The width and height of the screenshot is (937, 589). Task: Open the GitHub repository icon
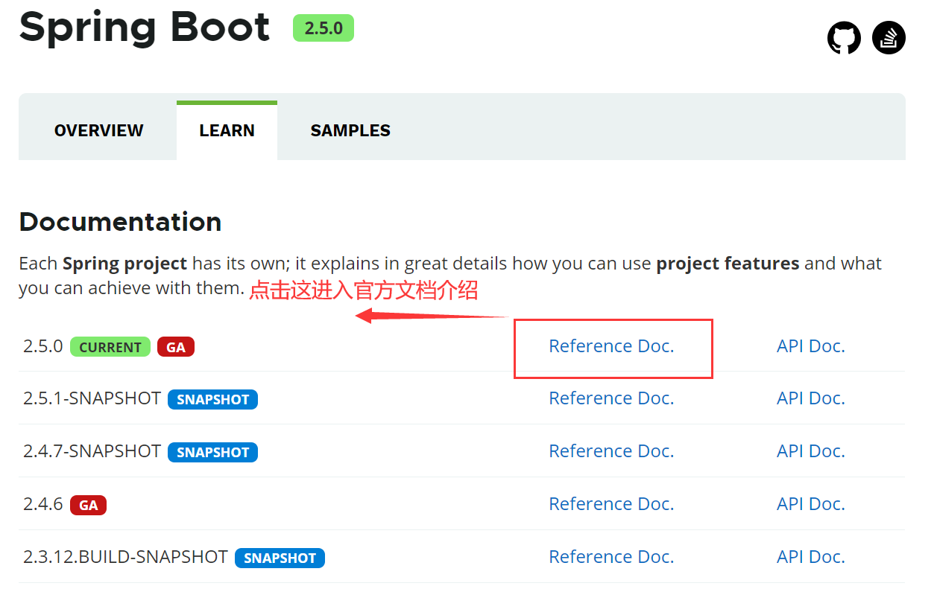pos(844,37)
